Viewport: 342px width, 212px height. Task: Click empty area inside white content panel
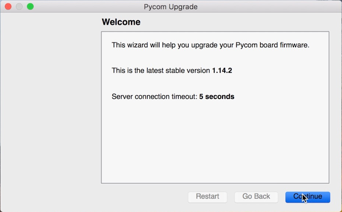[215, 142]
